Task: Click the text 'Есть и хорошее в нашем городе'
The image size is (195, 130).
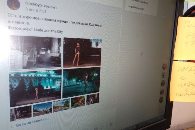Action: (x=38, y=18)
